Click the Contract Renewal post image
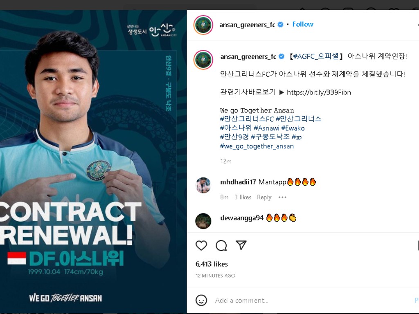419x314 pixels. pyautogui.click(x=93, y=162)
